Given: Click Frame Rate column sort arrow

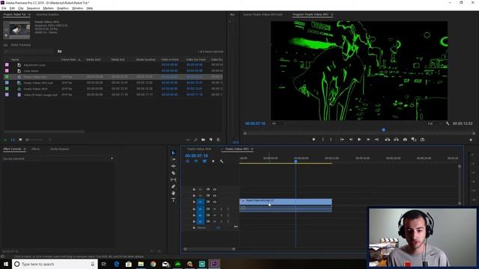Looking at the screenshot, I should 79,60.
